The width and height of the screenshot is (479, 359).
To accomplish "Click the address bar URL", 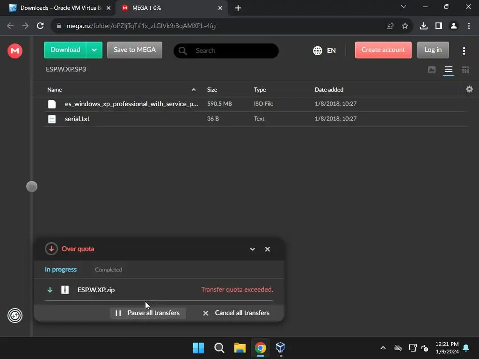I will pyautogui.click(x=141, y=26).
